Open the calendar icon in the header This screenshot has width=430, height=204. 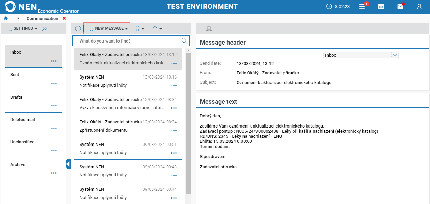point(381,6)
